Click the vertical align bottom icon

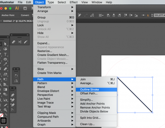136,15
